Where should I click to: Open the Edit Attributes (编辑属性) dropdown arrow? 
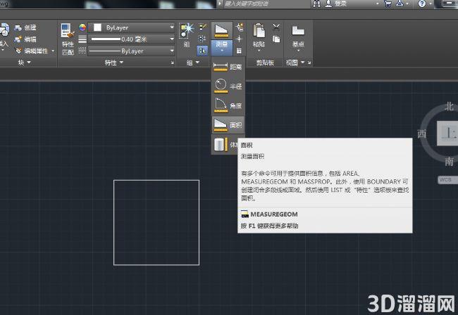(53, 51)
